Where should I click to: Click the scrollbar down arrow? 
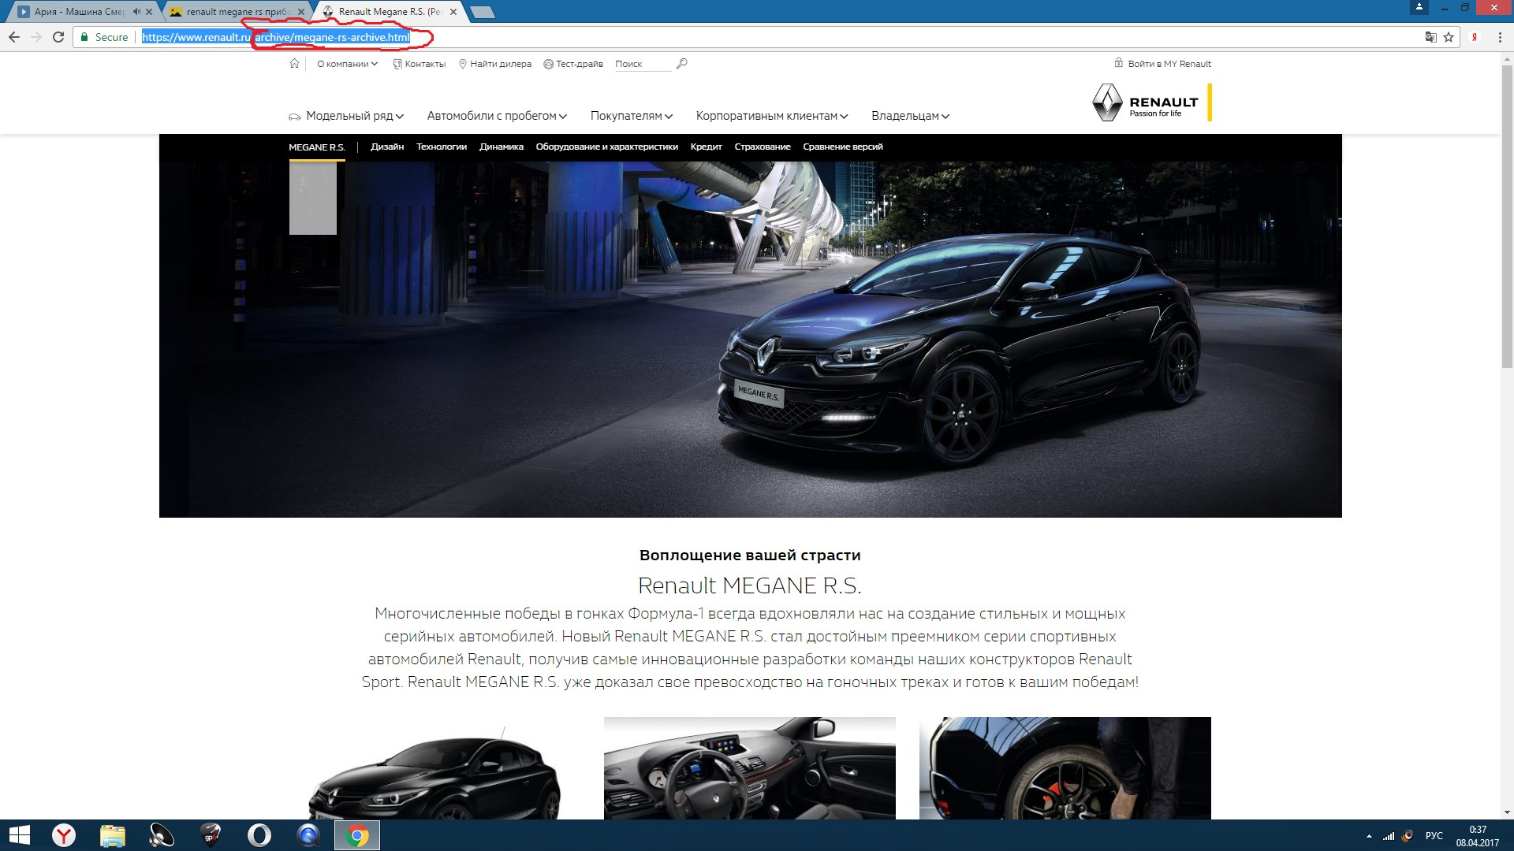pyautogui.click(x=1507, y=812)
